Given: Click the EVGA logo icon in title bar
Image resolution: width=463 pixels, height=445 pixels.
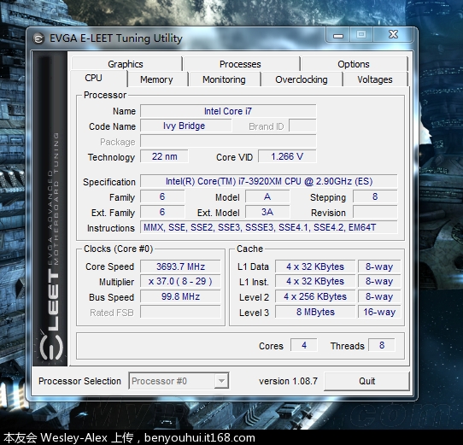Looking at the screenshot, I should tap(38, 38).
